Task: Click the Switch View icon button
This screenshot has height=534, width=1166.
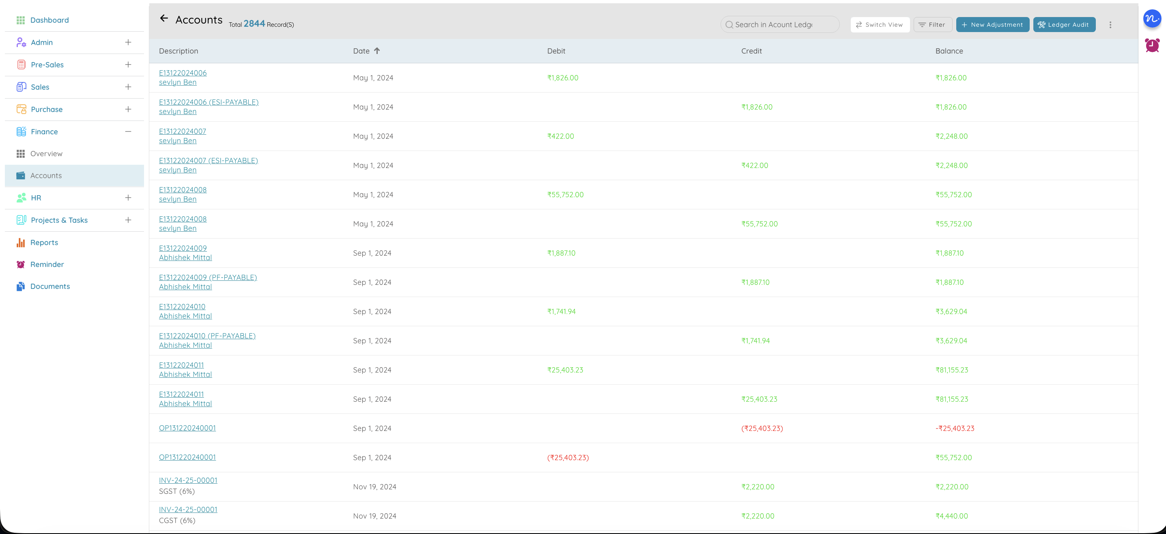Action: 859,24
